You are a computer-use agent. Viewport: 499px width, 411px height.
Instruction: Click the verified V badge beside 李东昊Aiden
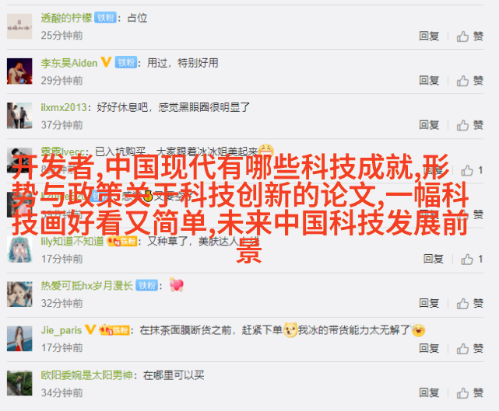point(106,62)
